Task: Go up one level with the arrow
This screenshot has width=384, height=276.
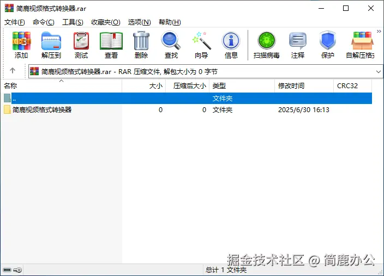Action: 13,71
